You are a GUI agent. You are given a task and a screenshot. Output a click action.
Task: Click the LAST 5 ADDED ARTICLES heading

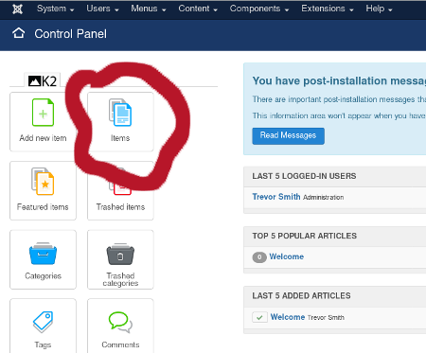coord(301,295)
